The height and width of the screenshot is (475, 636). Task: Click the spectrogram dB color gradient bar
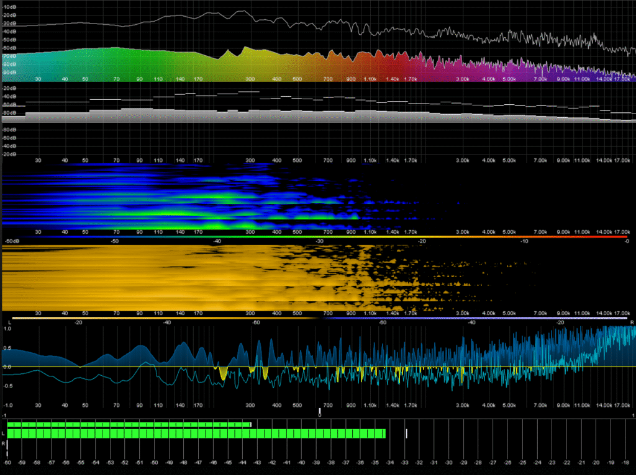click(320, 236)
